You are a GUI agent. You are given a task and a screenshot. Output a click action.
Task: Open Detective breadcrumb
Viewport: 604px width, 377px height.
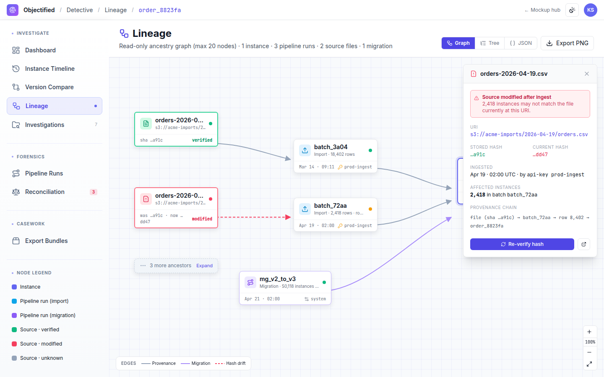80,10
